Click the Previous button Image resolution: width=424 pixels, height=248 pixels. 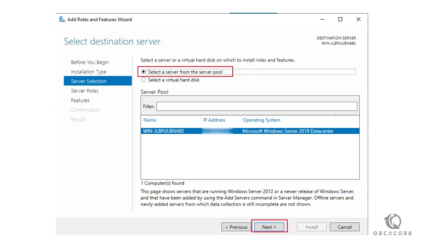[236, 227]
